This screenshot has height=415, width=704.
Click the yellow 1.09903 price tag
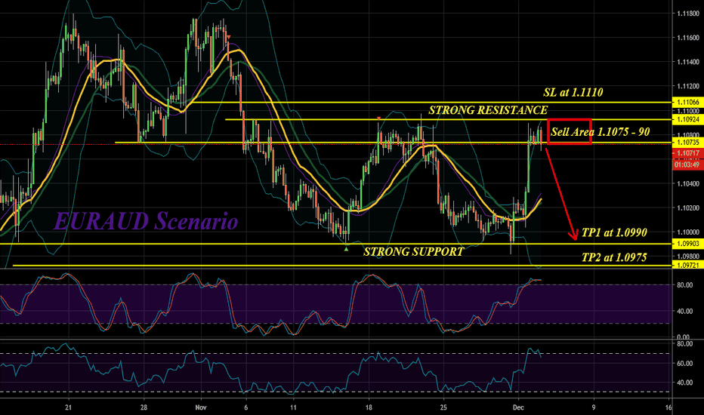tap(686, 244)
